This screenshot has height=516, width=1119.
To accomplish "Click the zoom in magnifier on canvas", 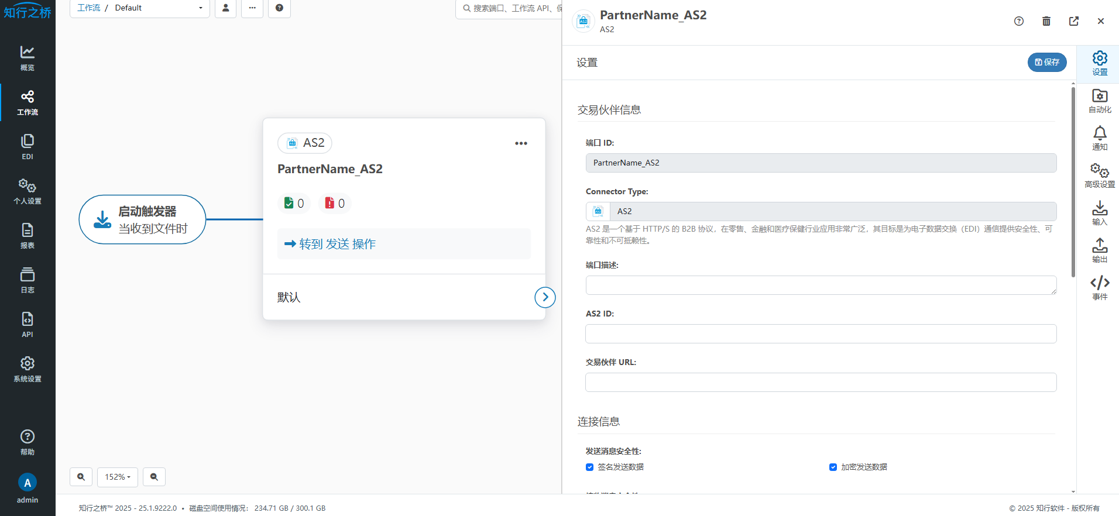I will coord(81,477).
